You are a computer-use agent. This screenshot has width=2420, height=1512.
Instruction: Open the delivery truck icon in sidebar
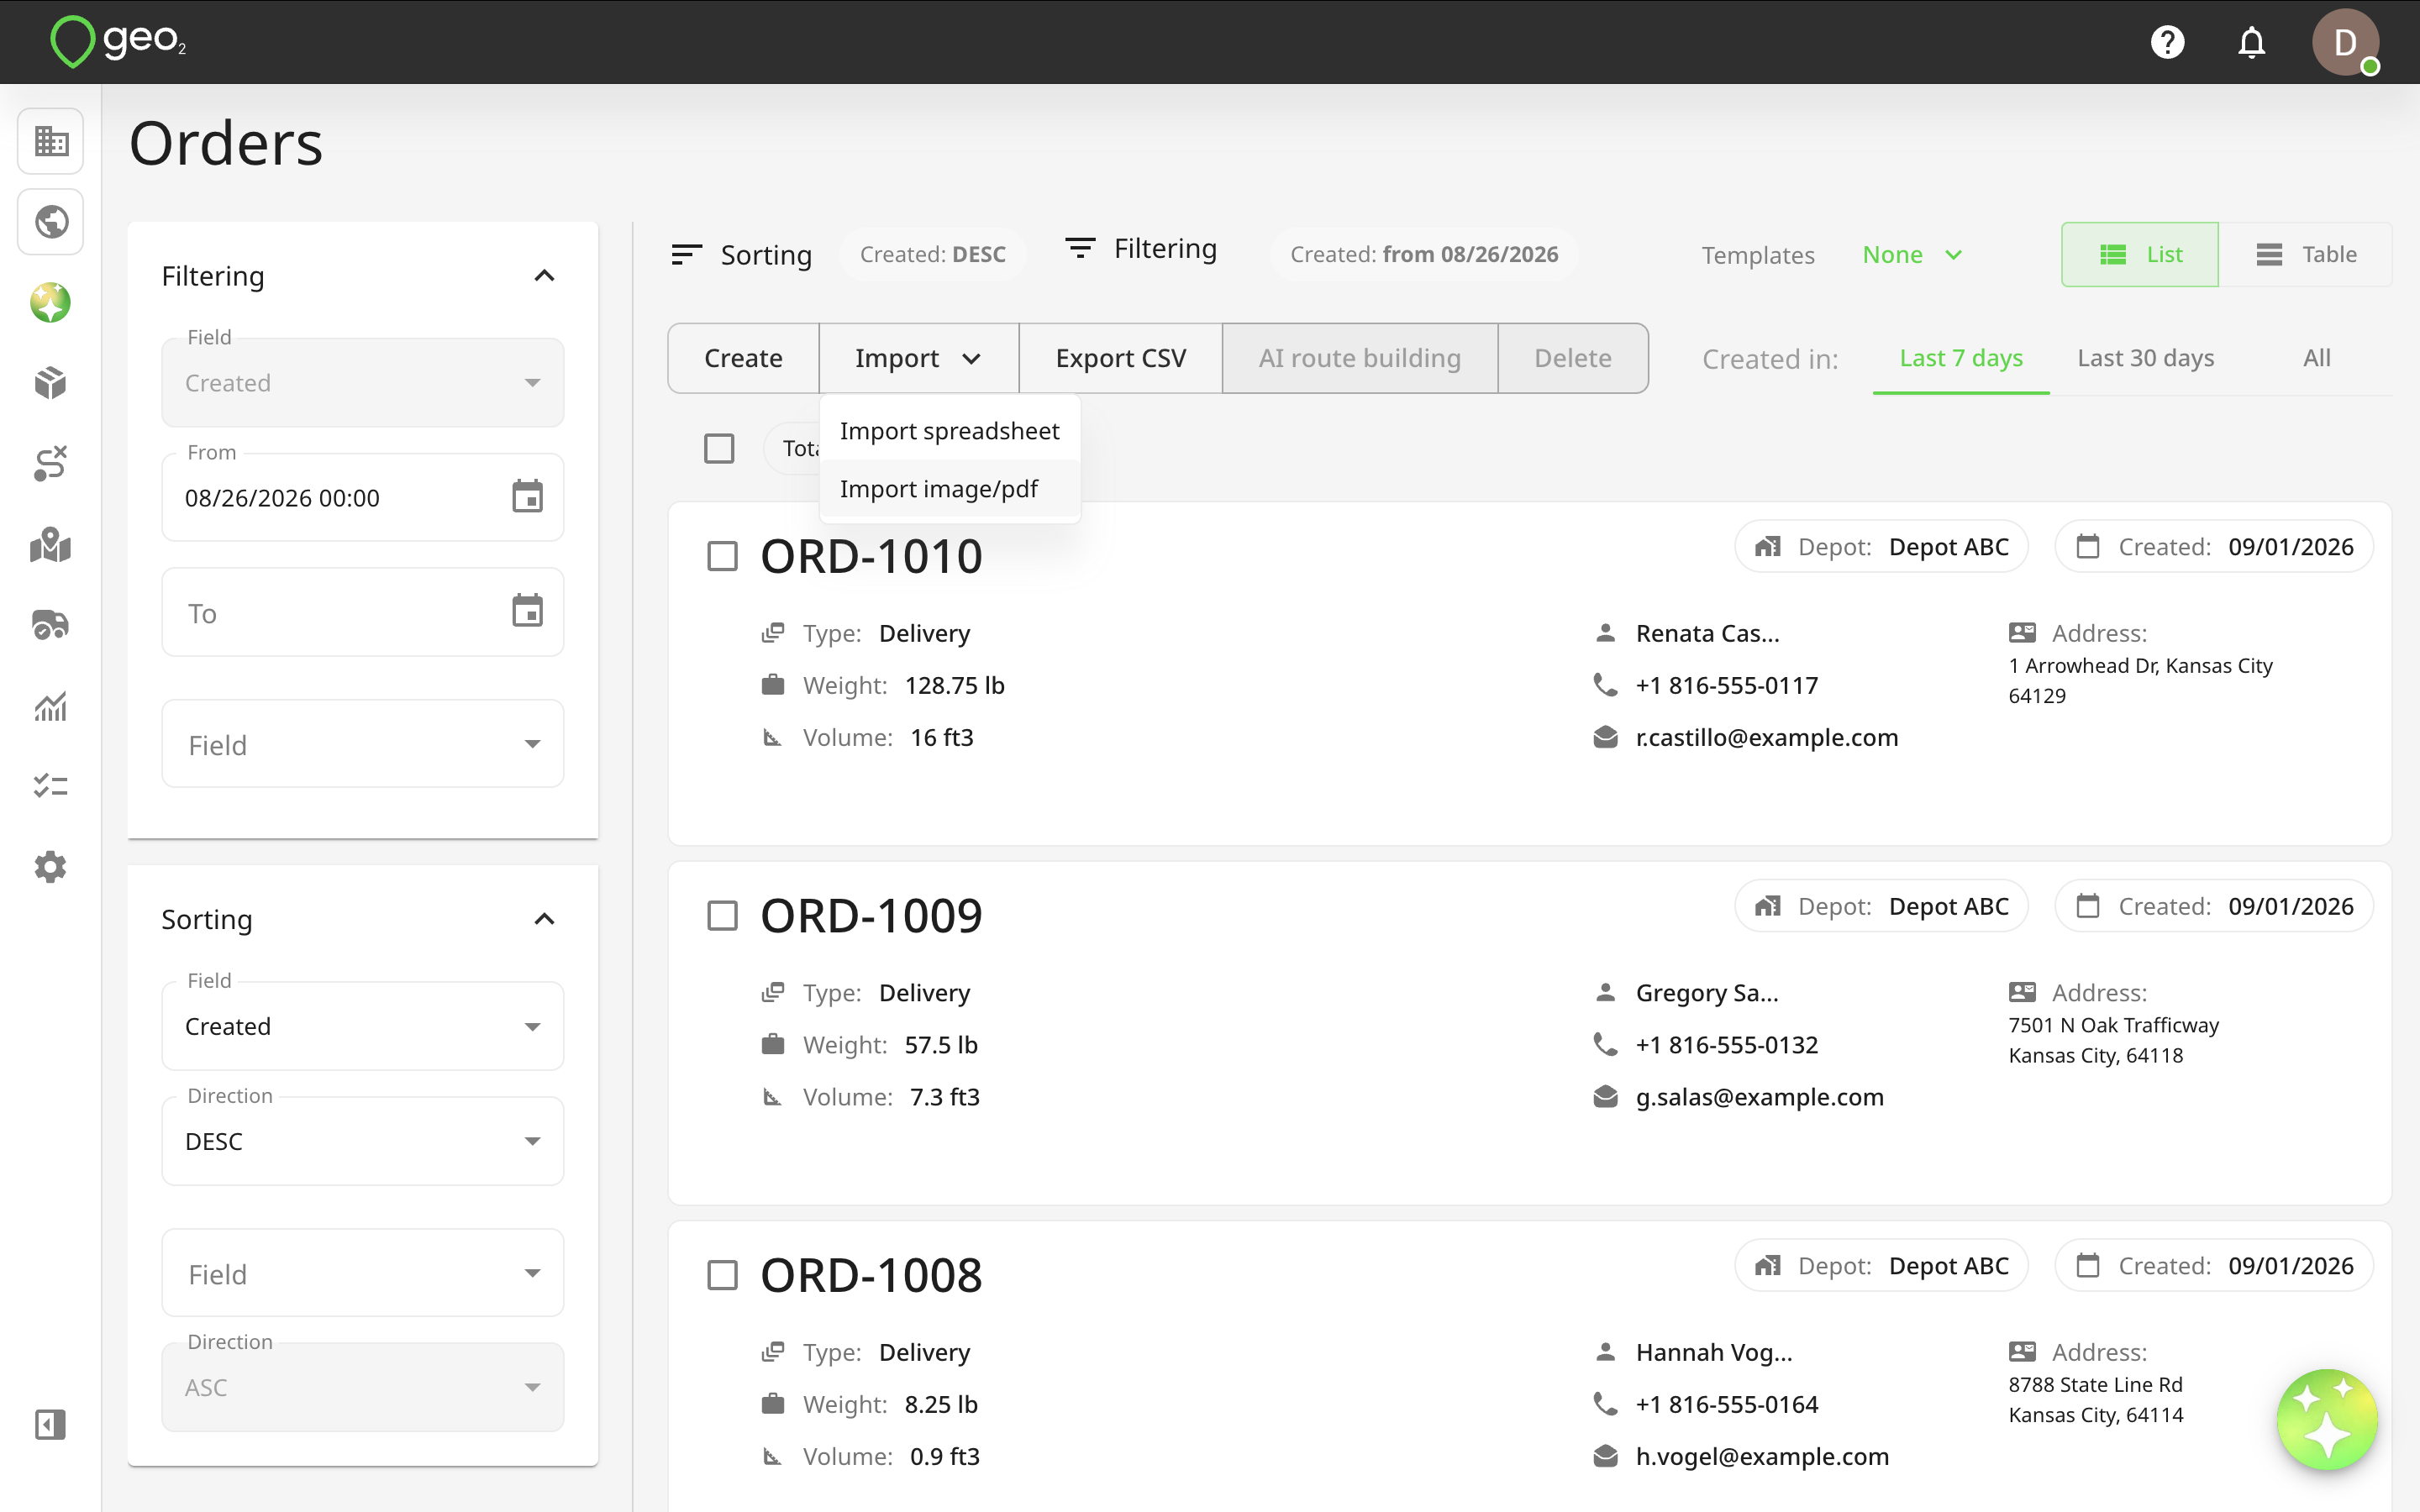51,625
